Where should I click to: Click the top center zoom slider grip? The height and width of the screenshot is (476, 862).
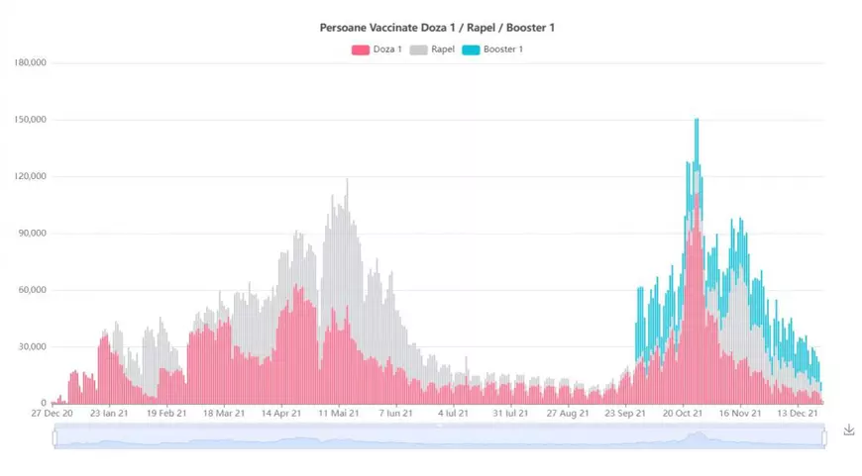[440, 426]
